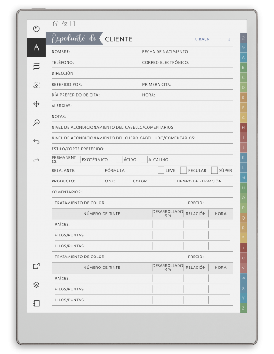Select the eraser tool
The width and height of the screenshot is (274, 354).
[36, 85]
